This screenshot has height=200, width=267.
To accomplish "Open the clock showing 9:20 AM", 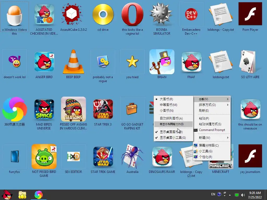I will [255, 195].
